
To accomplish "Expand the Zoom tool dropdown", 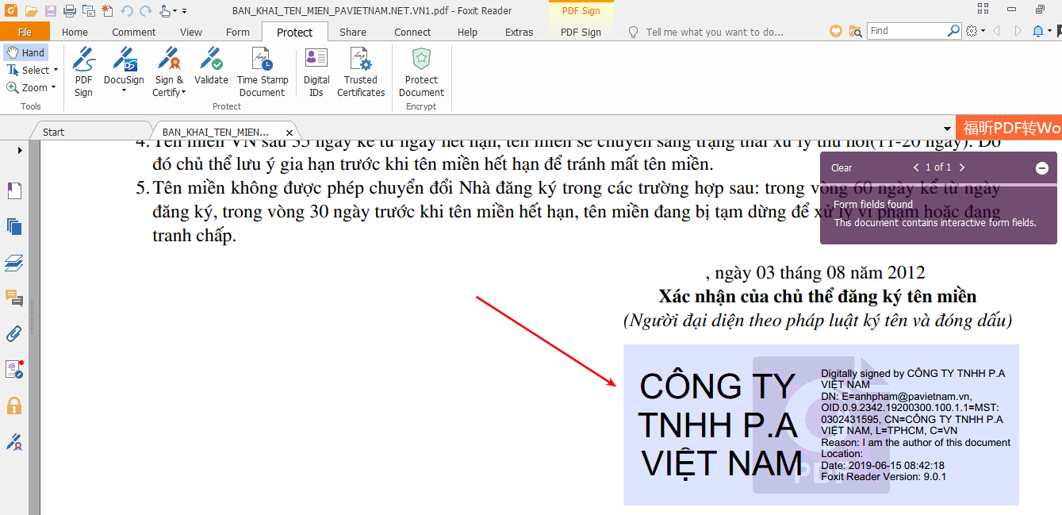I will [x=53, y=87].
